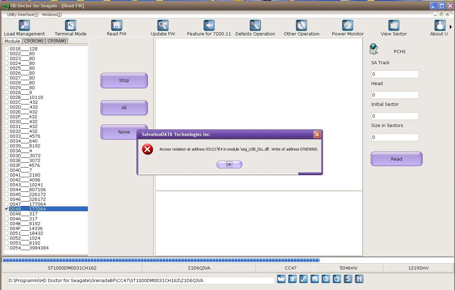Open the View Sector tool
The image size is (455, 290).
pyautogui.click(x=394, y=28)
